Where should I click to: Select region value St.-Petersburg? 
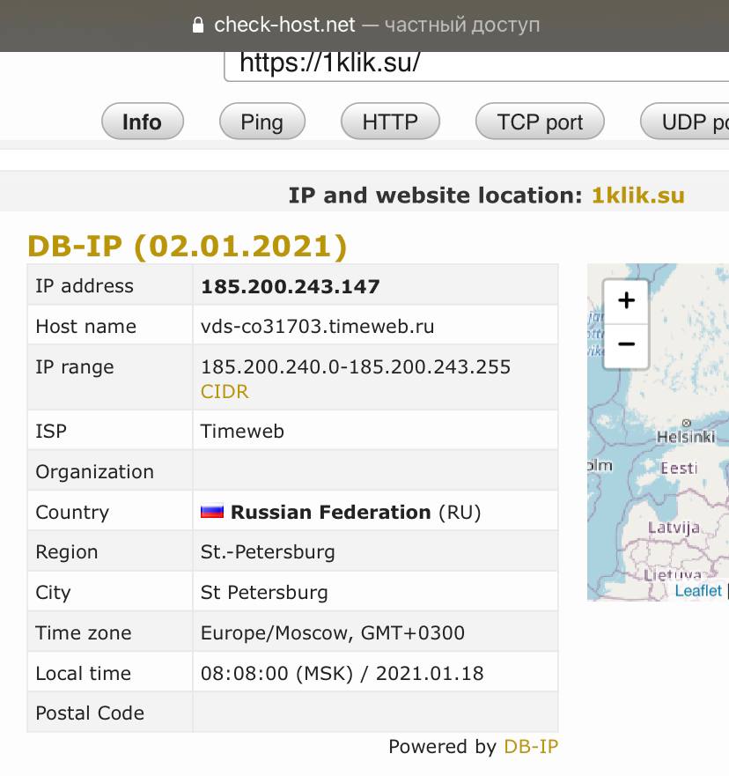(268, 551)
